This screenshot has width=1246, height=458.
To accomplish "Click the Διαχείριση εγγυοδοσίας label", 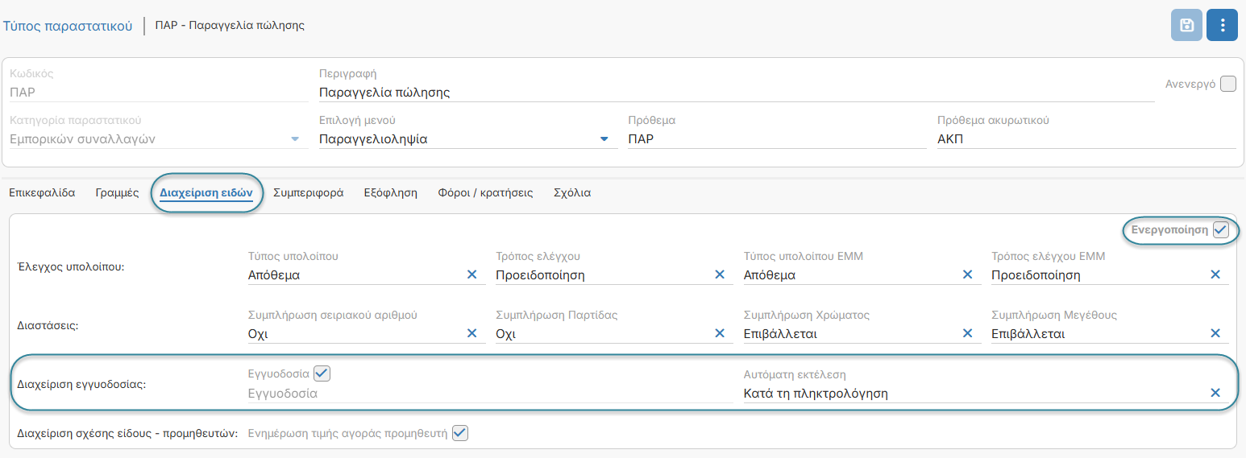I will click(81, 385).
